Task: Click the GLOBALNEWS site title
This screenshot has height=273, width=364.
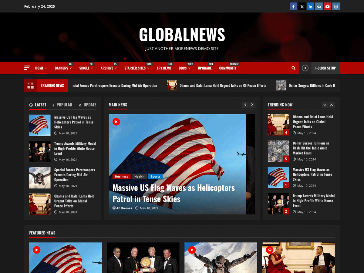Action: (x=182, y=35)
